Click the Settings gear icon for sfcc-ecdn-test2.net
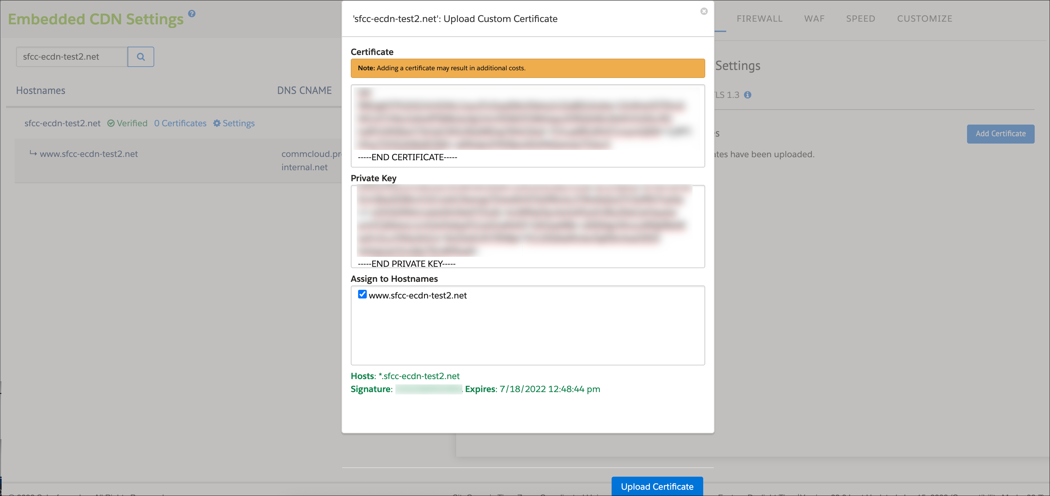 217,123
